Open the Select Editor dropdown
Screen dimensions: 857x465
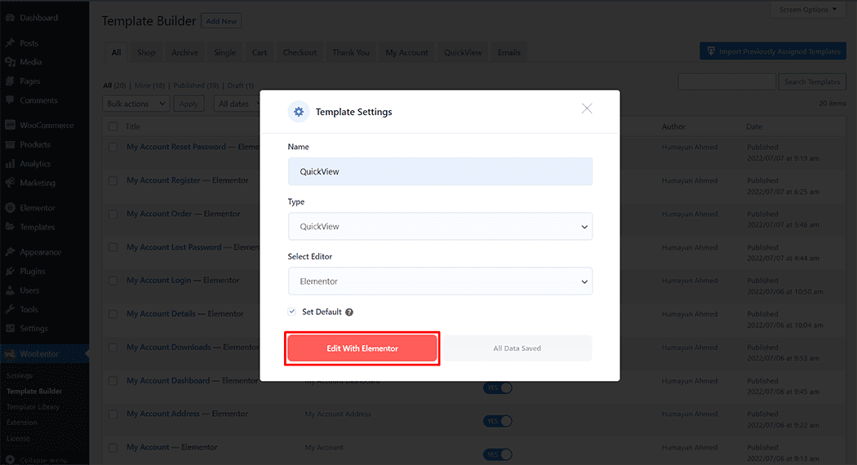pos(440,281)
